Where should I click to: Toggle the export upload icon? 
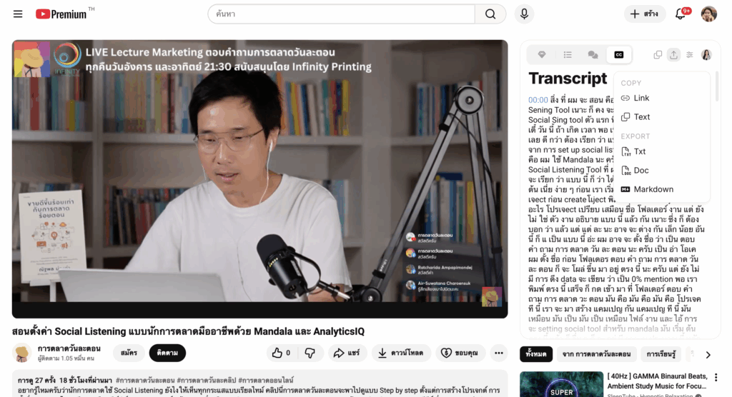coord(673,54)
